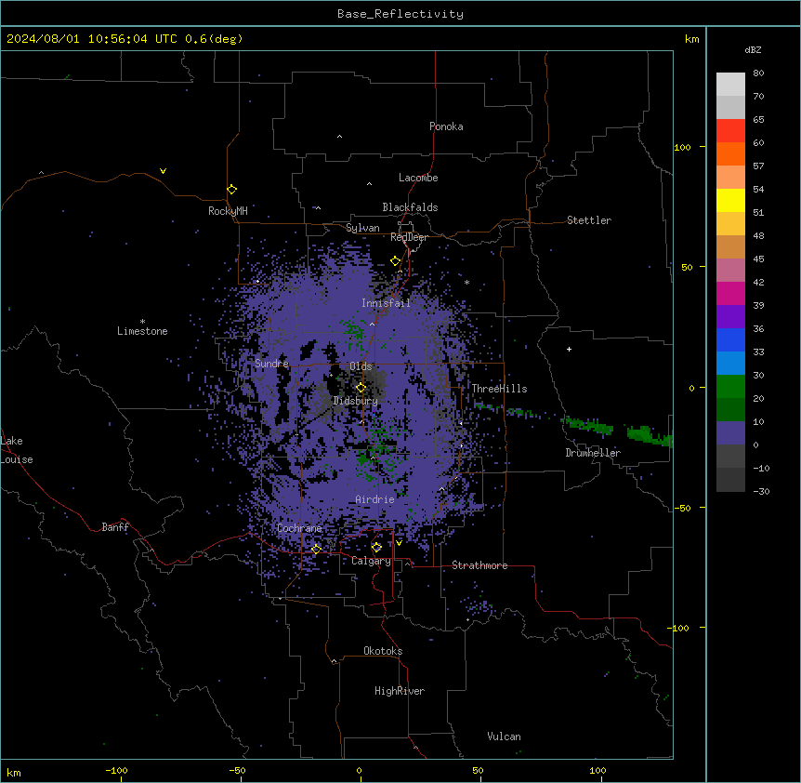Click the yellow v marker northwest of RockyMH
The height and width of the screenshot is (783, 801).
pos(163,171)
